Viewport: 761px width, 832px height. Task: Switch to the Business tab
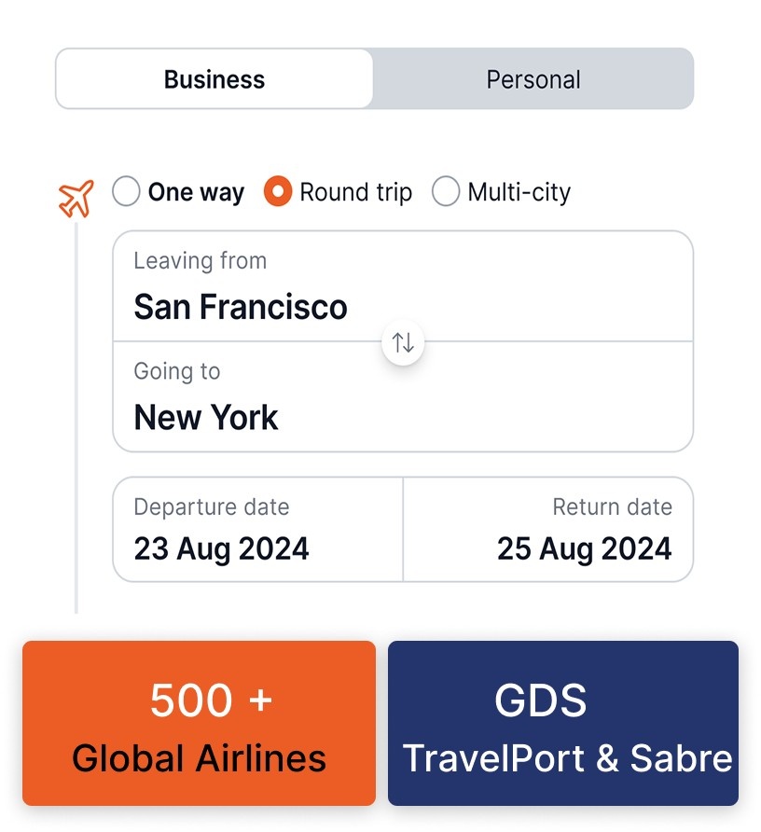pos(214,79)
